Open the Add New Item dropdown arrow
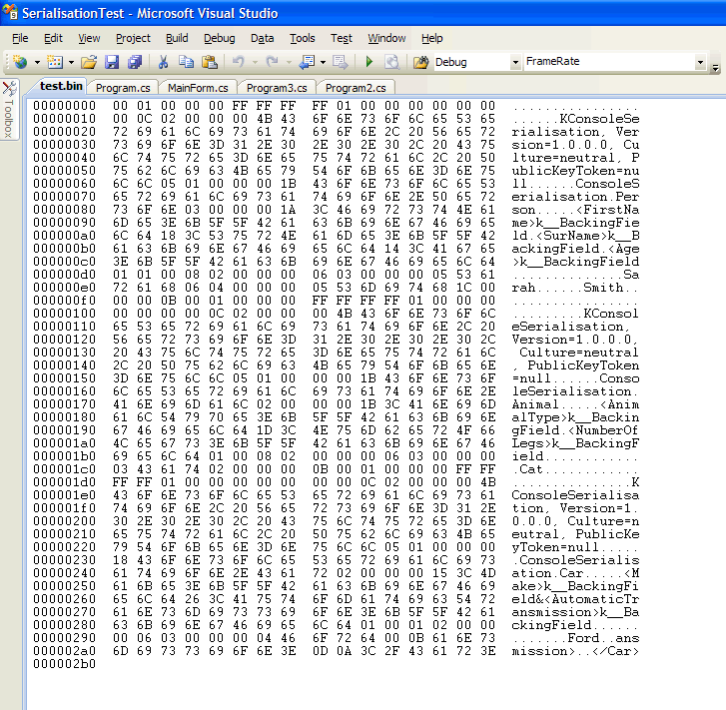Viewport: 726px width, 710px height. pyautogui.click(x=71, y=62)
